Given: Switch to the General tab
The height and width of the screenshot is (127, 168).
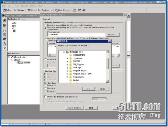Looking at the screenshot, I should click(x=46, y=19).
